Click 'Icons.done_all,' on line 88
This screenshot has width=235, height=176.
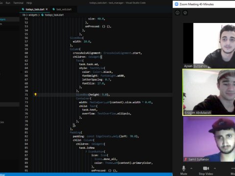[106, 159]
